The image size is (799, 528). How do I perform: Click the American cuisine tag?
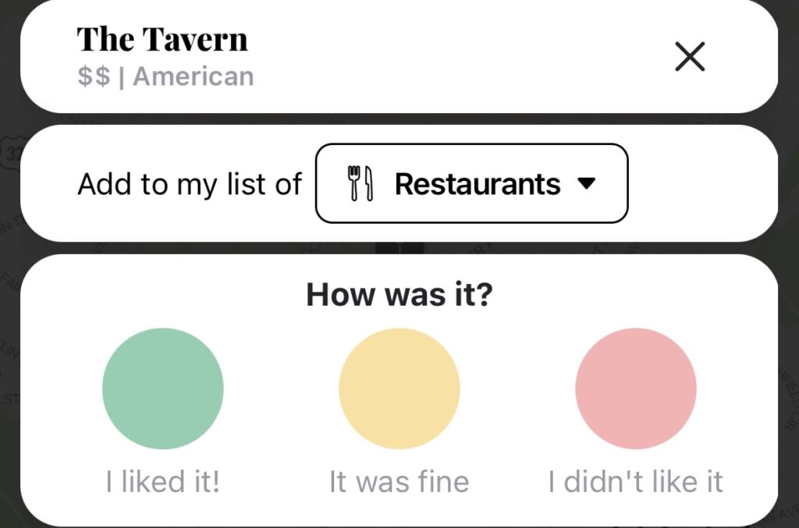194,76
